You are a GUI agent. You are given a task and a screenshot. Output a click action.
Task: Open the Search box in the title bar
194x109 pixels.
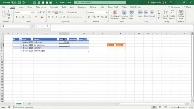coord(100,2)
